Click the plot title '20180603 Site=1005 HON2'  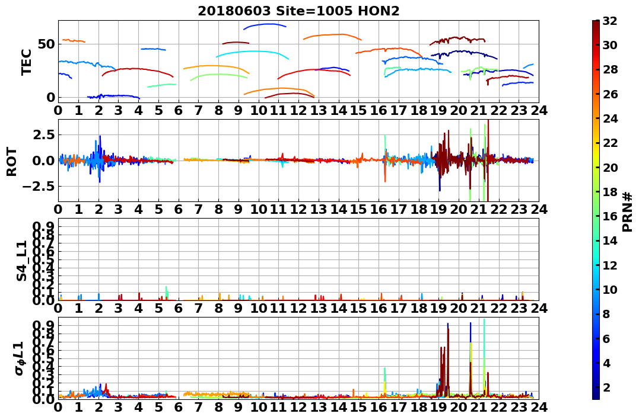(298, 11)
